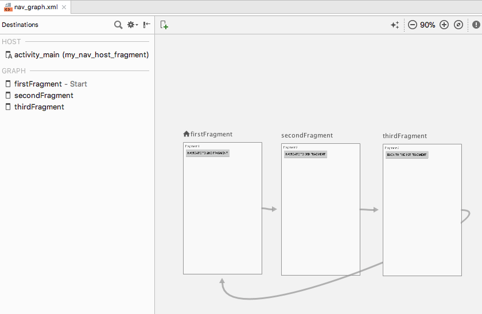Click the Back to the 1st Fragment button preview
Image resolution: width=482 pixels, height=314 pixels.
coord(407,155)
